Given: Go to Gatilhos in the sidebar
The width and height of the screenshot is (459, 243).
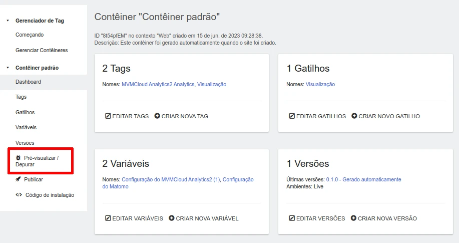Looking at the screenshot, I should (x=25, y=112).
